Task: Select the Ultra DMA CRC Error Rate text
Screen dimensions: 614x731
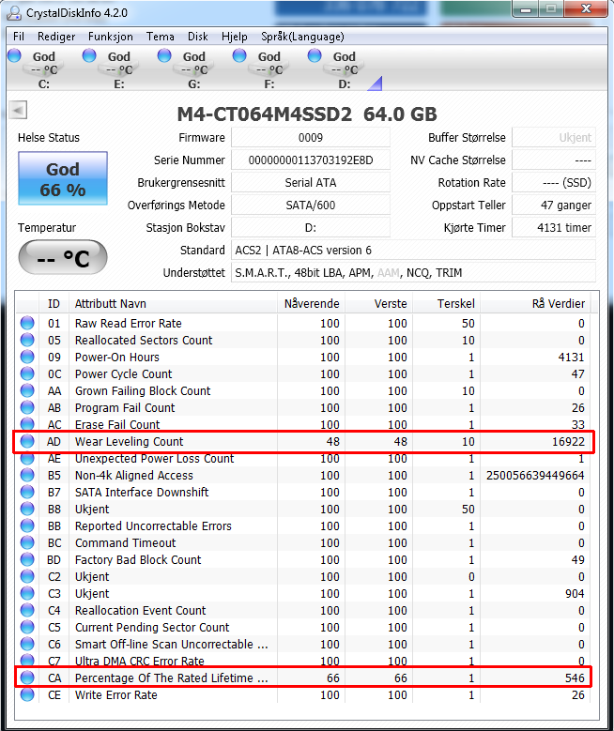Action: tap(140, 661)
